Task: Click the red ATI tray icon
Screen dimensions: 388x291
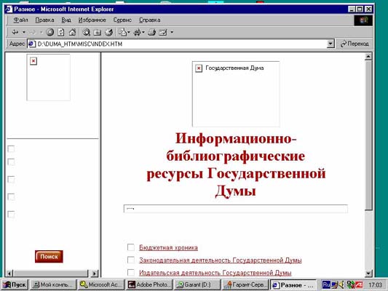Action: 359,285
